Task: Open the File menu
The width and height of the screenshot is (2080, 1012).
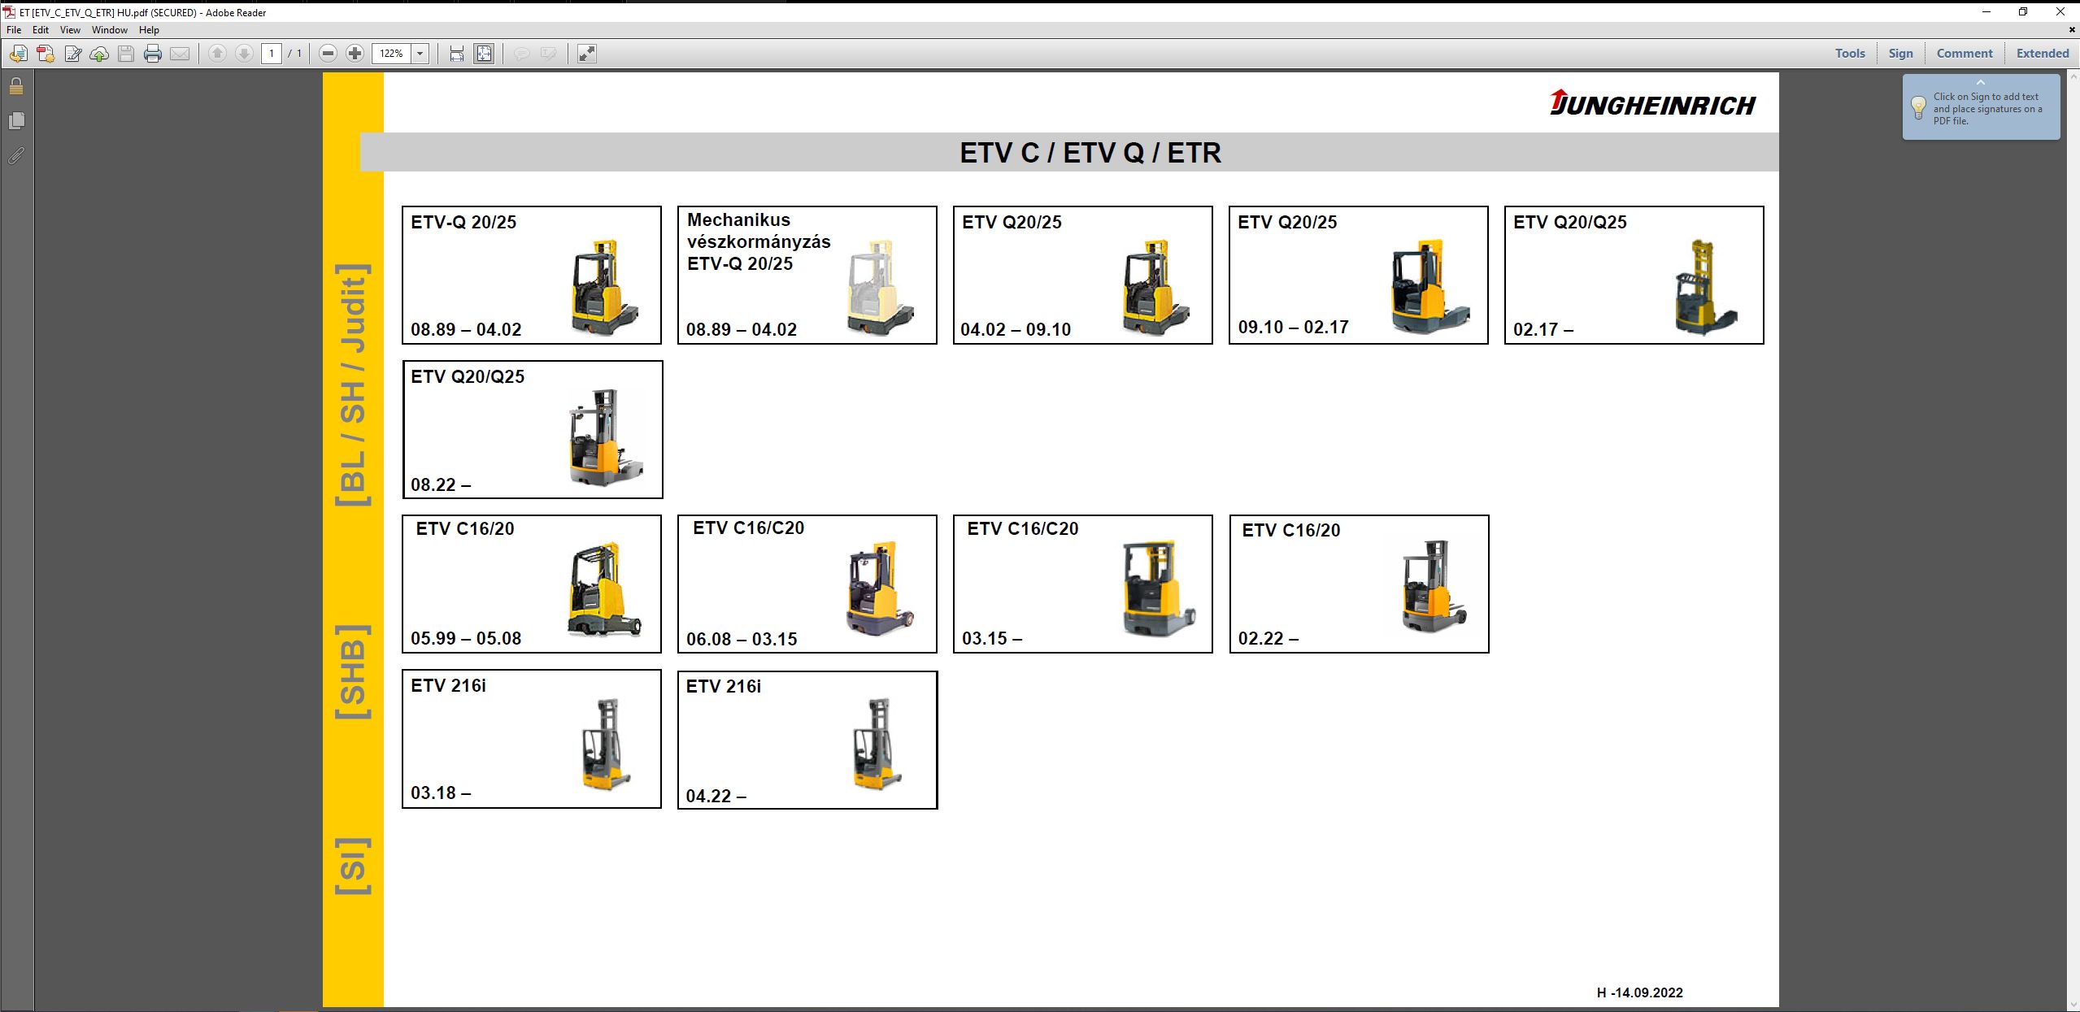Action: [14, 30]
